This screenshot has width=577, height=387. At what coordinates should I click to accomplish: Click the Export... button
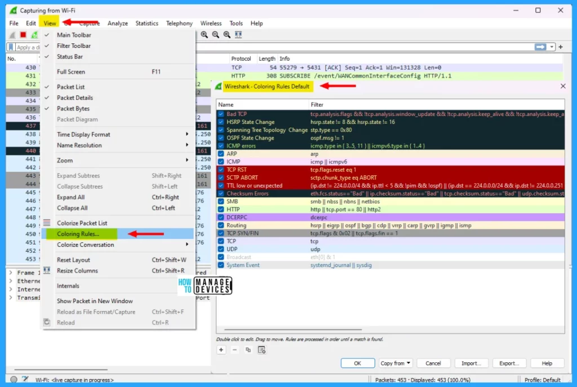pos(509,363)
